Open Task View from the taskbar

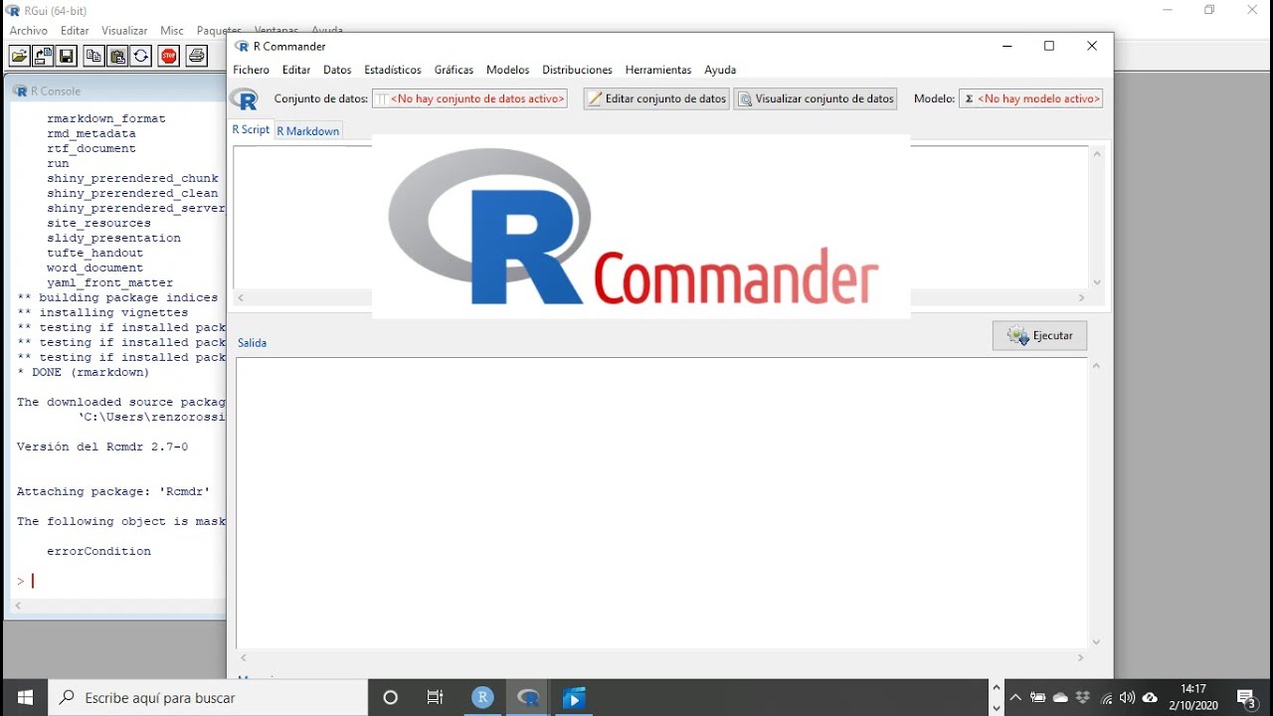[436, 697]
